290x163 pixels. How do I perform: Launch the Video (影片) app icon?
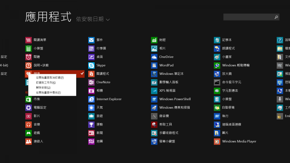[x=29, y=116]
